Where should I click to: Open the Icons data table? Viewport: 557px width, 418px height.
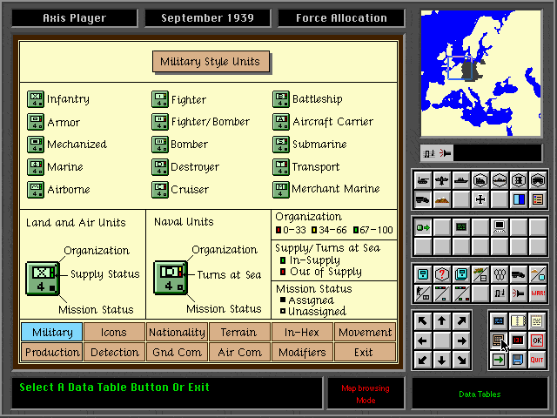pos(114,332)
